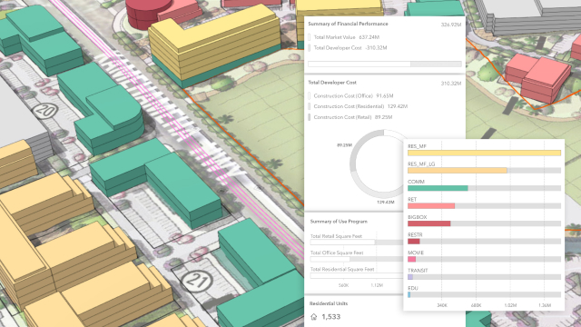
Task: Select the yellow RES_MF bar
Action: [x=484, y=153]
